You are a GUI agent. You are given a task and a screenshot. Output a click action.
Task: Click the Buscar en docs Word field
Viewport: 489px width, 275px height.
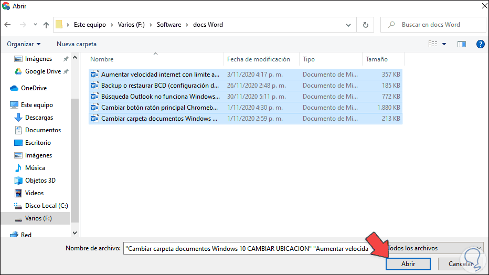pos(433,25)
